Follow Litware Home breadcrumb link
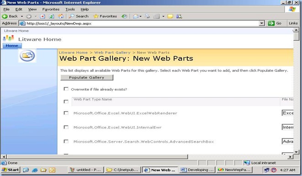302x176 pixels. tap(73, 53)
